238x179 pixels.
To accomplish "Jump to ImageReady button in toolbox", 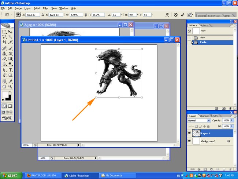I will 7,118.
